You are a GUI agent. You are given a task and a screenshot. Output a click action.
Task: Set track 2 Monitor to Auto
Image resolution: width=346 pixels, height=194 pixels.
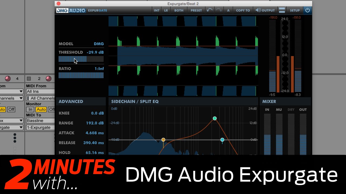coord(41,109)
